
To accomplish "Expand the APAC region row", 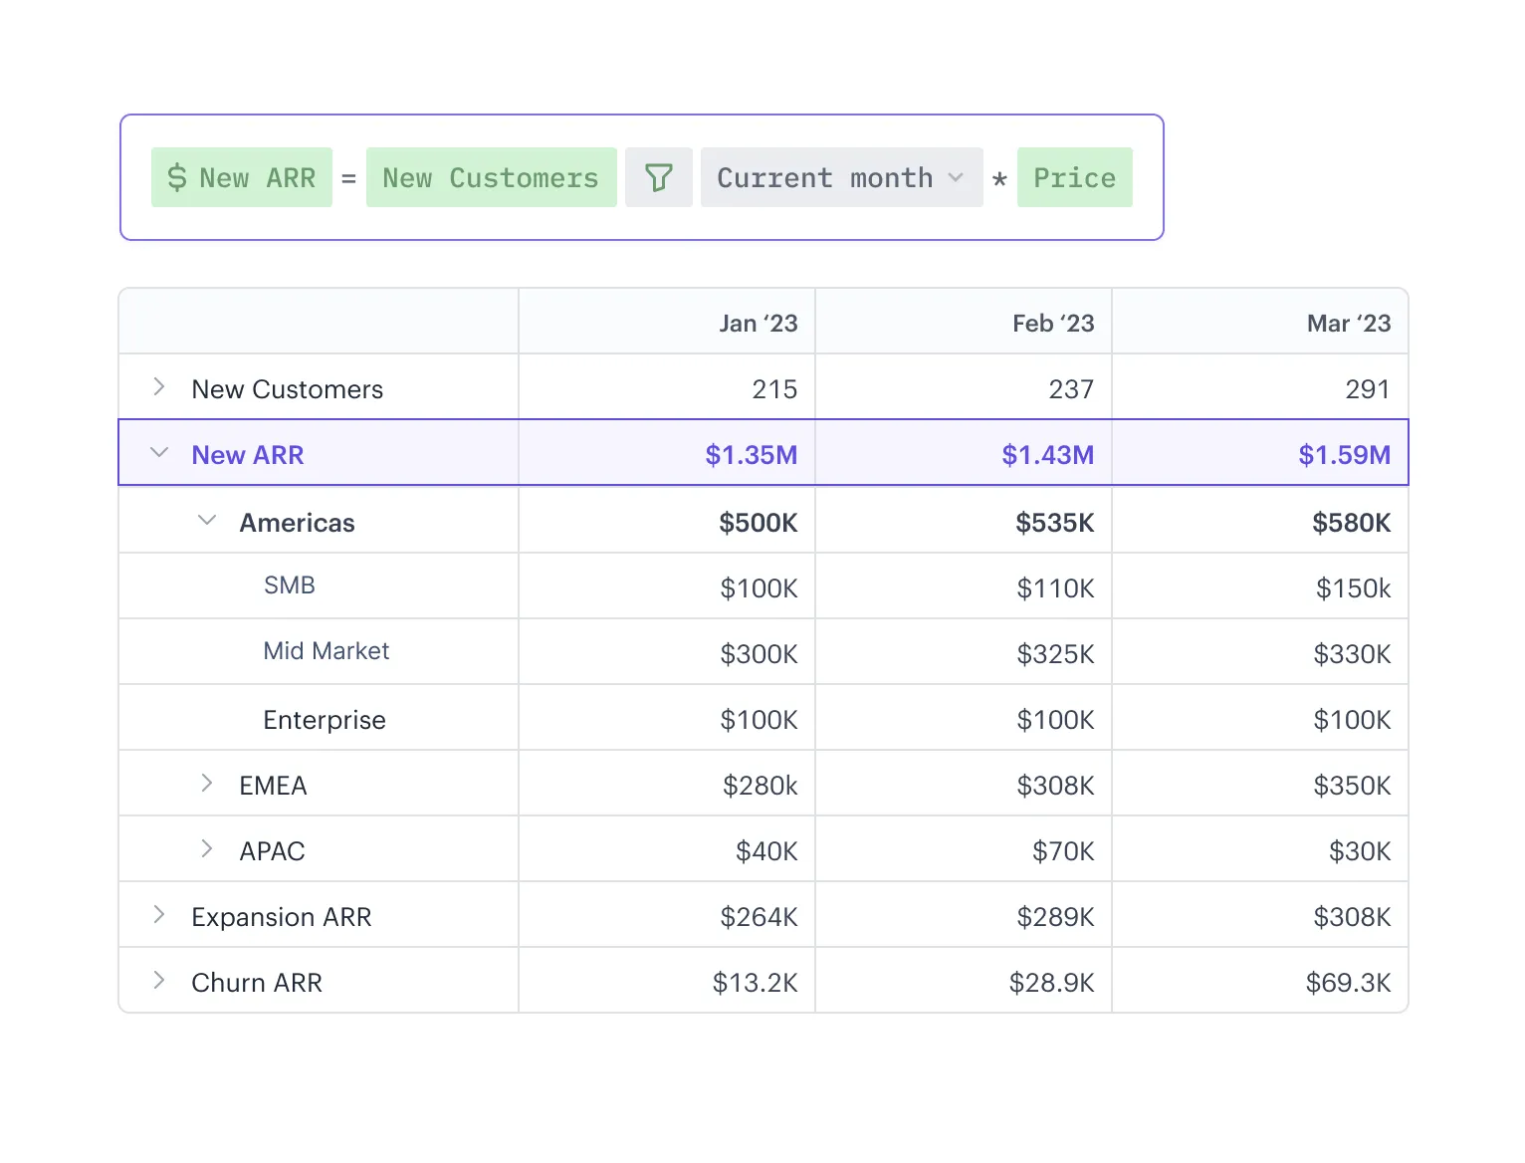I will 207,849.
